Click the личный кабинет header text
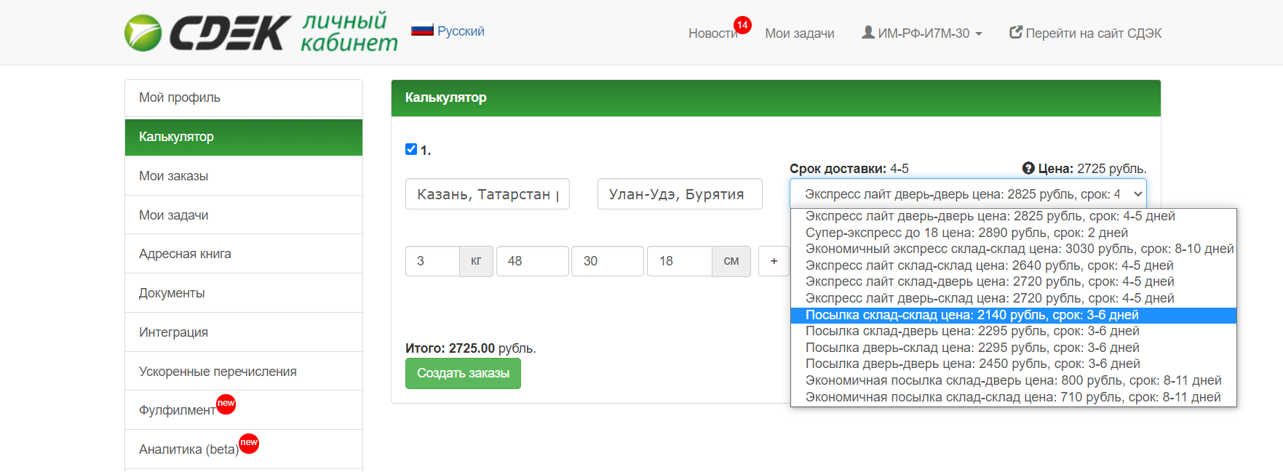Screen dimensions: 1283x472 [349, 33]
